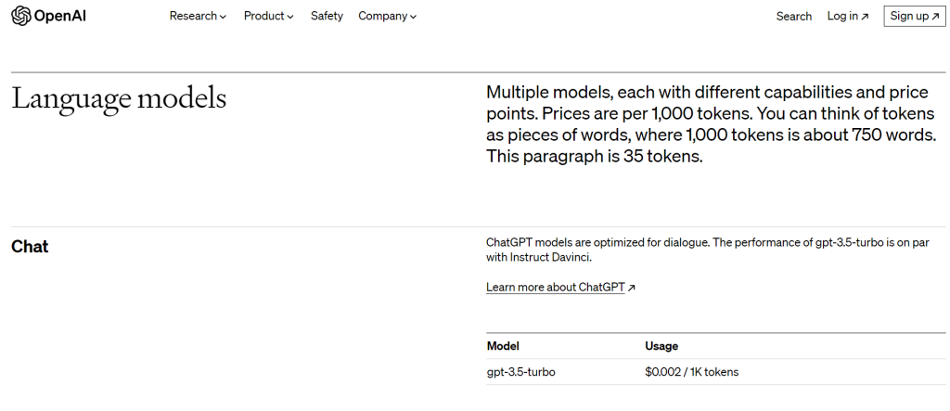The width and height of the screenshot is (950, 411).
Task: Click the Model column header
Action: coord(503,346)
